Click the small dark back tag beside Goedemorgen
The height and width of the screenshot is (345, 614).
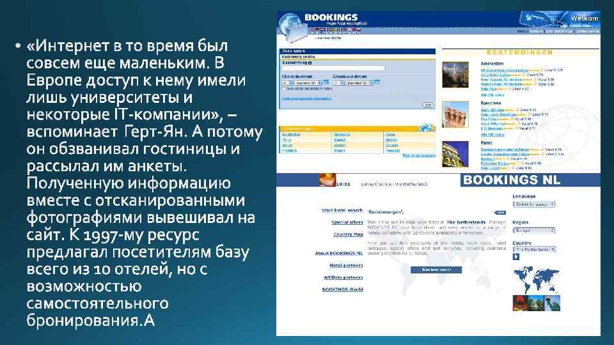point(500,212)
